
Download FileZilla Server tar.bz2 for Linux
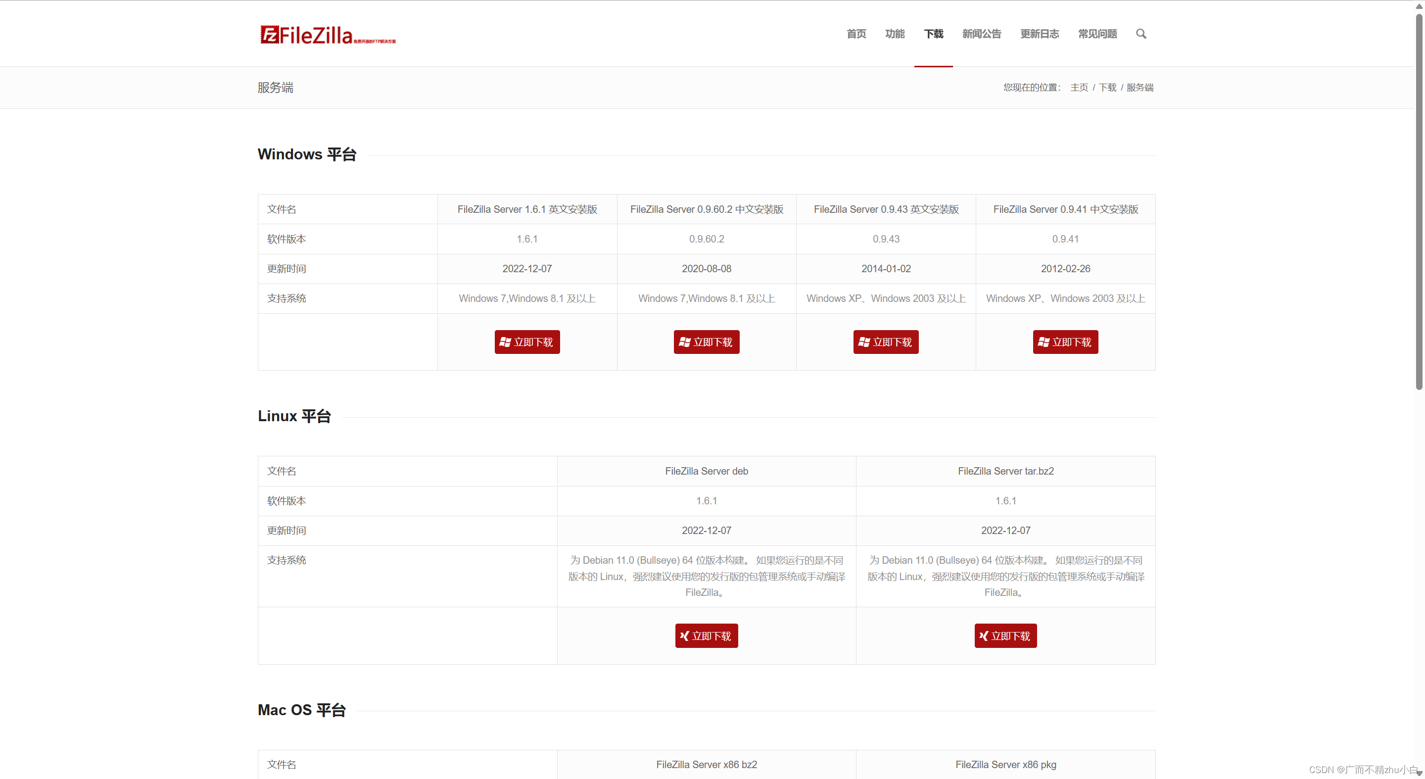pos(1006,635)
